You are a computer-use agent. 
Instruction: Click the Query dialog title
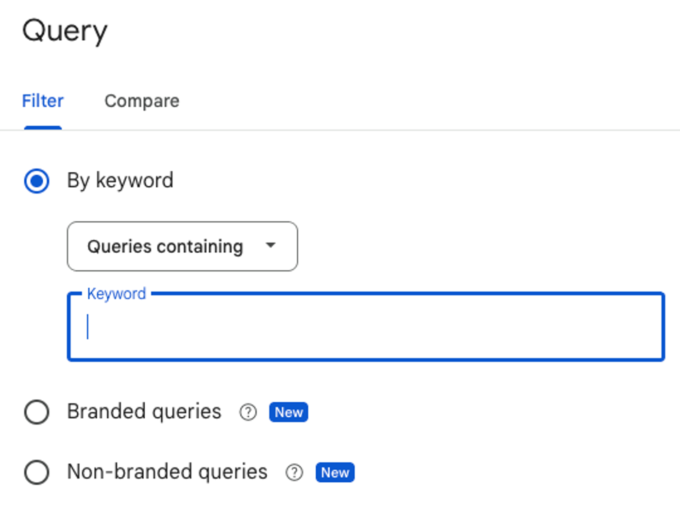65,30
